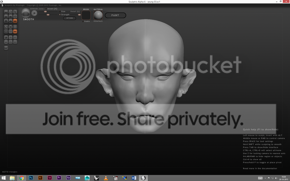Viewport: 290px width, 181px height.
Task: Tick the brush Enable checkbox
Action: 83,21
